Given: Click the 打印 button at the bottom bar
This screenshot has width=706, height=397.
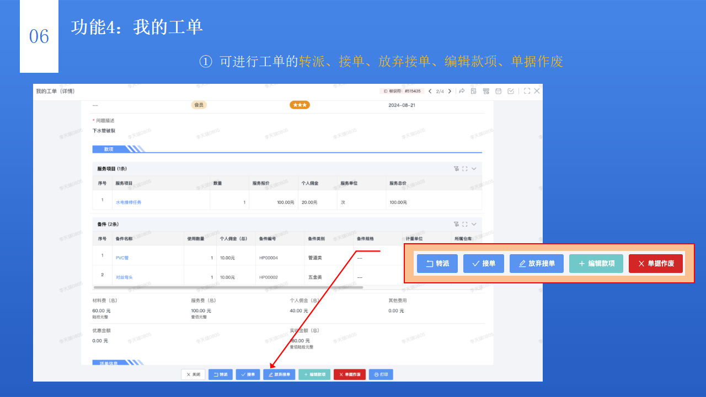Looking at the screenshot, I should pos(381,374).
